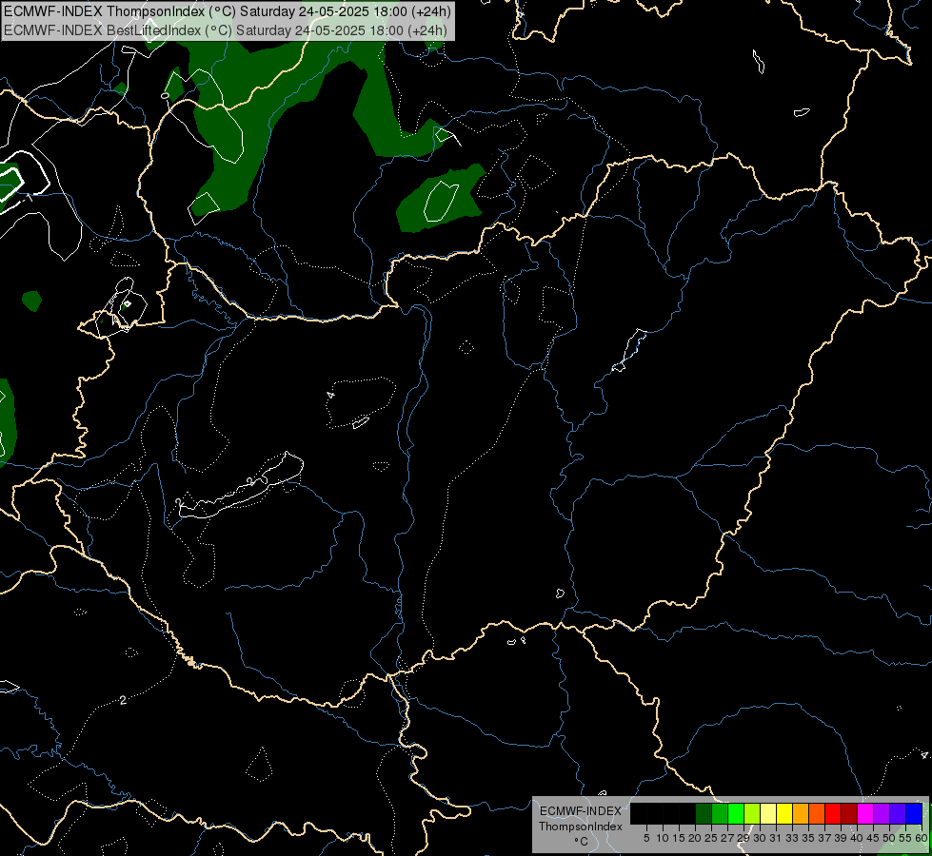Select the indigo 50-55 legend swatch
This screenshot has height=856, width=932.
898,813
